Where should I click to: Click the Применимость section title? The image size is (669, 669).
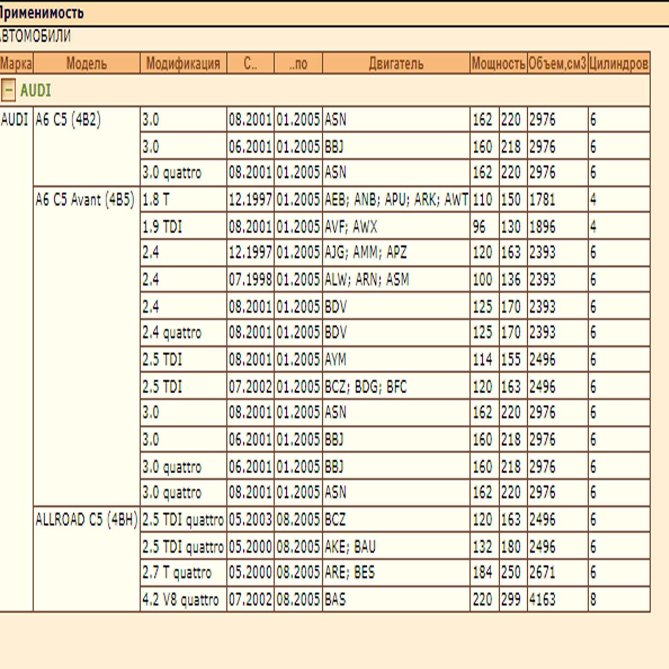(x=41, y=13)
